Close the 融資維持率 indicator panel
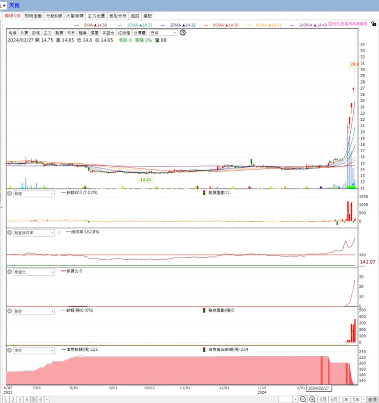The width and height of the screenshot is (379, 403). pyautogui.click(x=10, y=232)
